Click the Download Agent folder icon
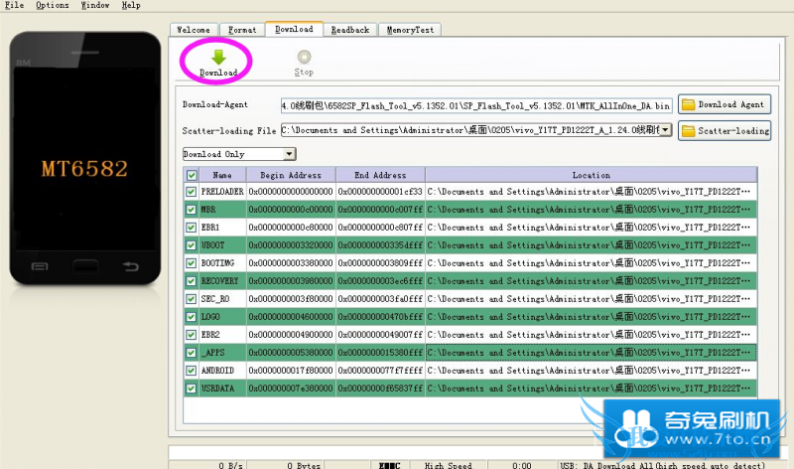794x469 pixels. pos(688,104)
